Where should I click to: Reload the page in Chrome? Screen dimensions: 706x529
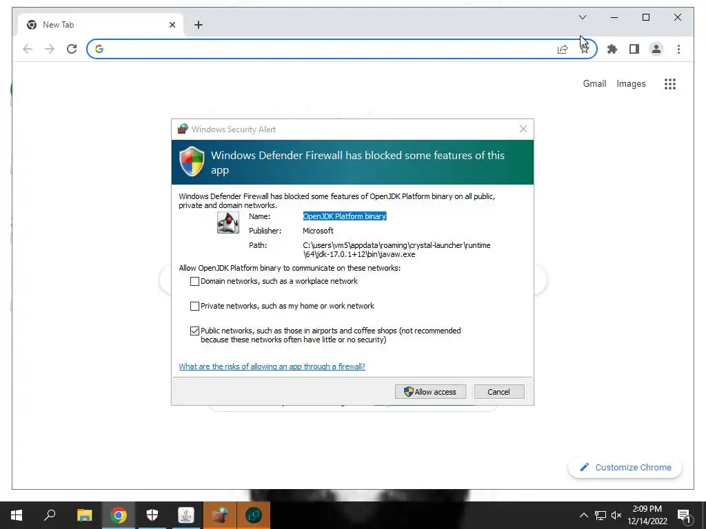coord(72,49)
